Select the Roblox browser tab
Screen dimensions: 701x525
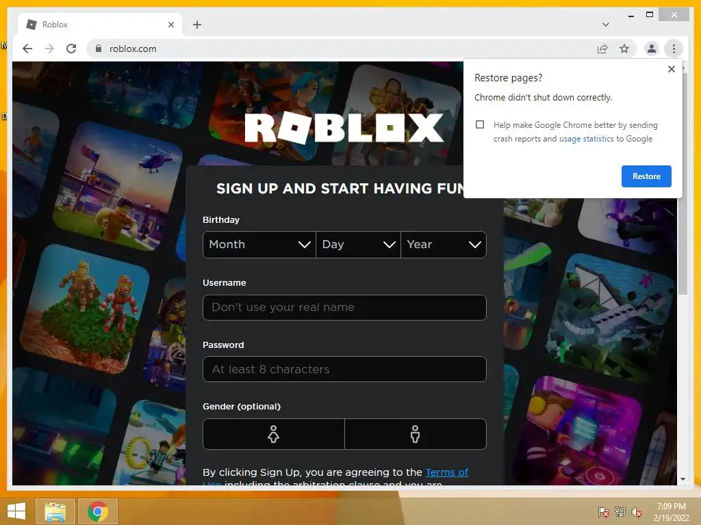click(x=100, y=25)
